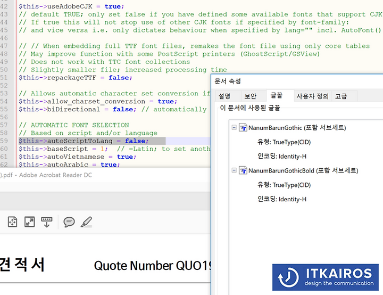Click line number 51 in editor gutter
Screen dimensions: 383x295
click(4, 78)
